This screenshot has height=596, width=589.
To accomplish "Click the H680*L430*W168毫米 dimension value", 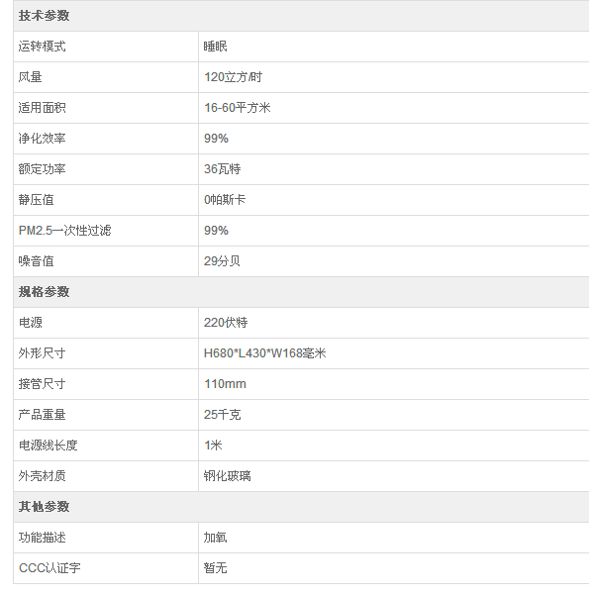I will point(265,353).
